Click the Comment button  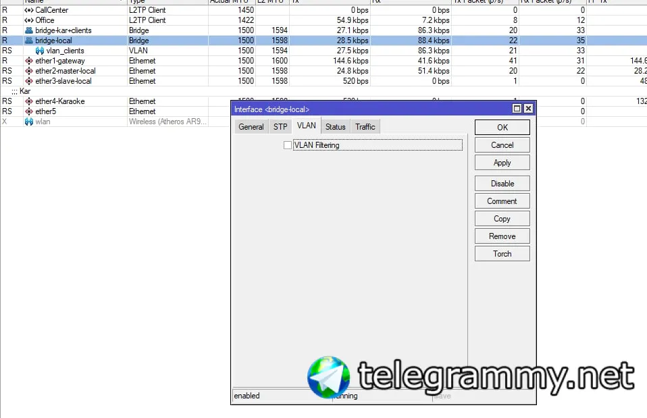502,201
